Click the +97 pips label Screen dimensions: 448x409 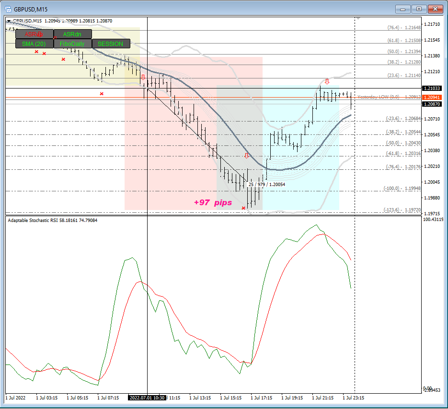[x=213, y=202]
